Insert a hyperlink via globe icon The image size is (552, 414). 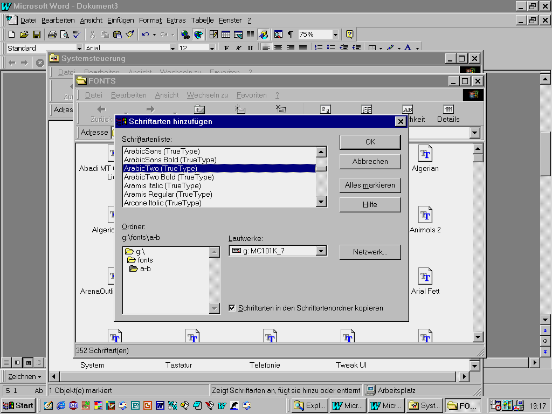click(185, 34)
